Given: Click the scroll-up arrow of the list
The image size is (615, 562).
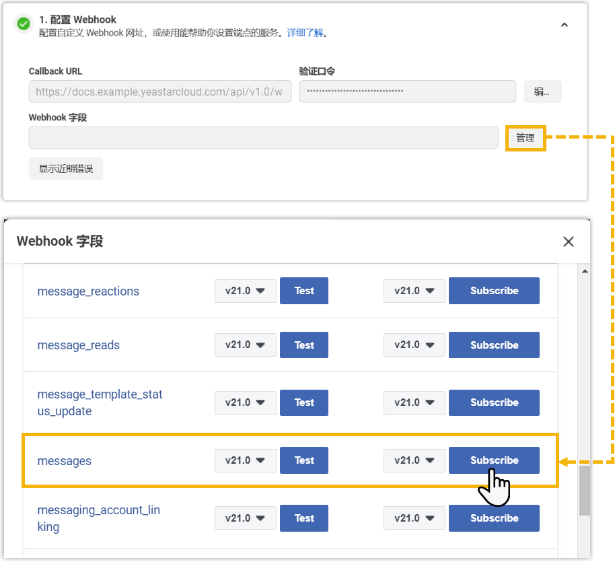Looking at the screenshot, I should [x=585, y=271].
